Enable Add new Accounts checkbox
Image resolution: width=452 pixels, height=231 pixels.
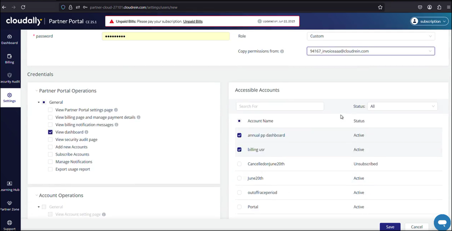click(x=50, y=147)
